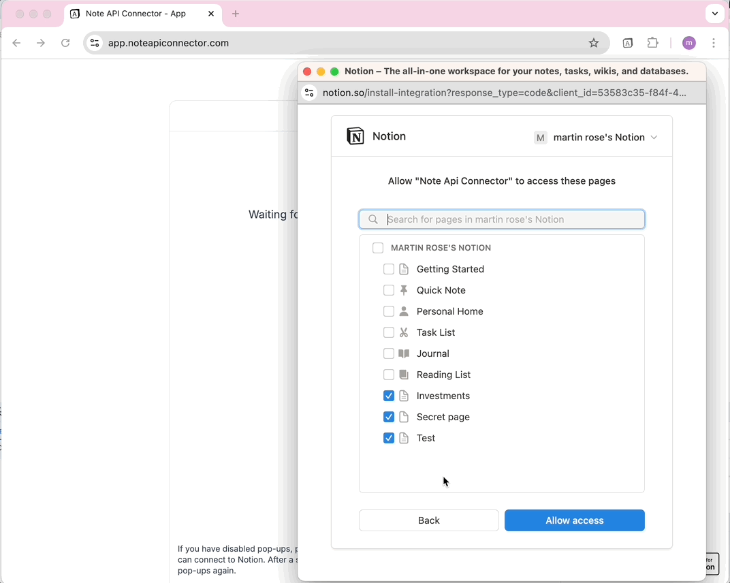Image resolution: width=730 pixels, height=583 pixels.
Task: Click the person icon beside Personal Home
Action: tap(404, 311)
